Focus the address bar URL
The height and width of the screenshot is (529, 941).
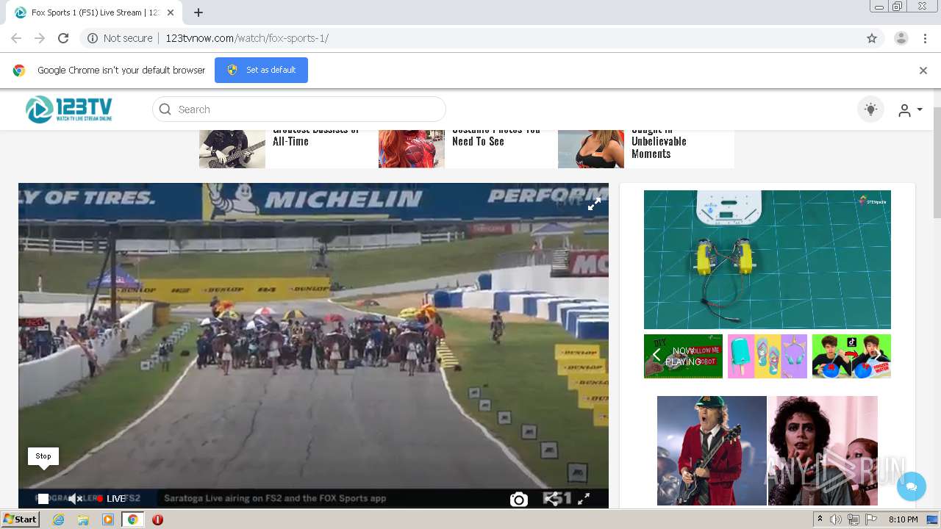pyautogui.click(x=247, y=38)
